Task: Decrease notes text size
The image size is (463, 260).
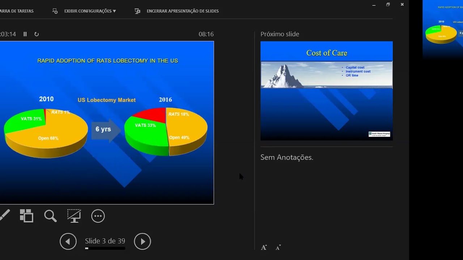Action: (278, 247)
